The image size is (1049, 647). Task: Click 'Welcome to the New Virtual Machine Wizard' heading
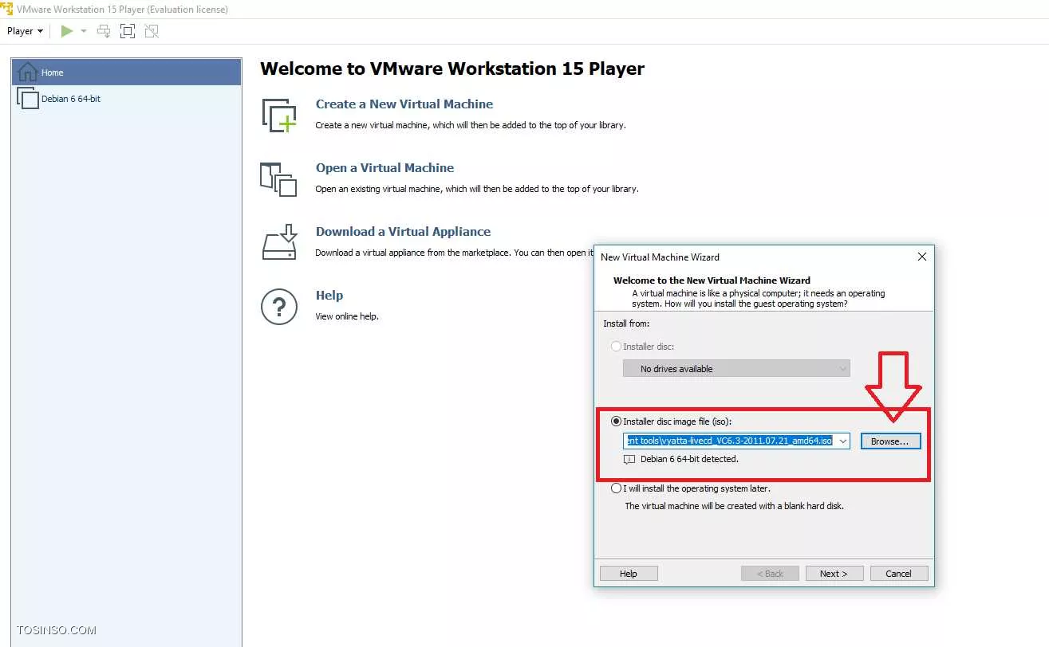pyautogui.click(x=712, y=280)
